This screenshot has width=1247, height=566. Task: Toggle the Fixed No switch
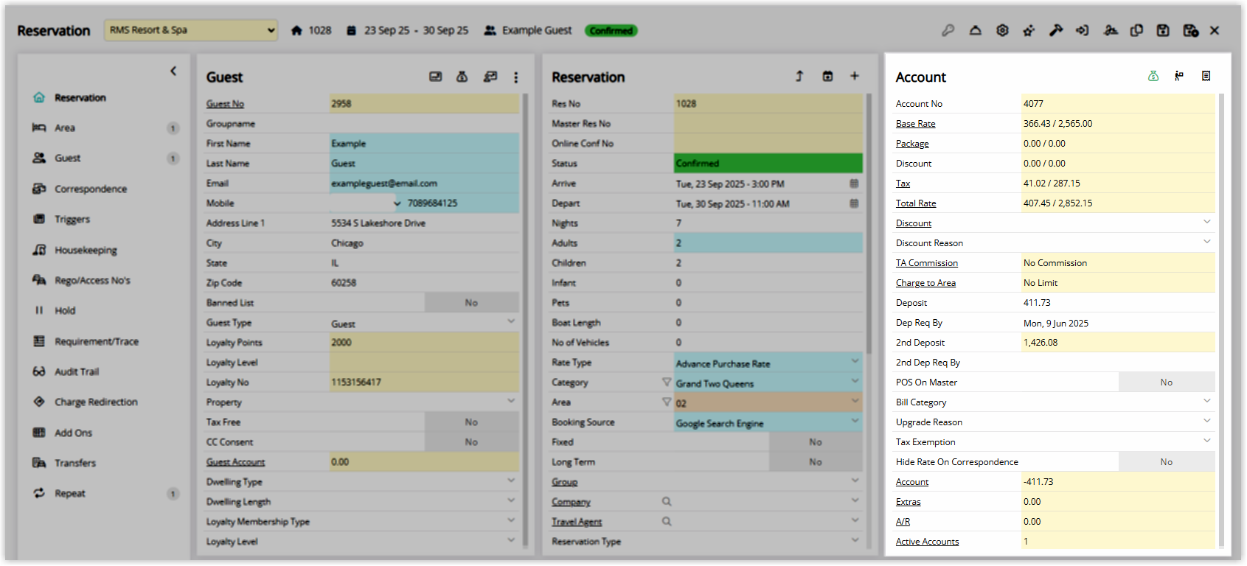pyautogui.click(x=816, y=442)
